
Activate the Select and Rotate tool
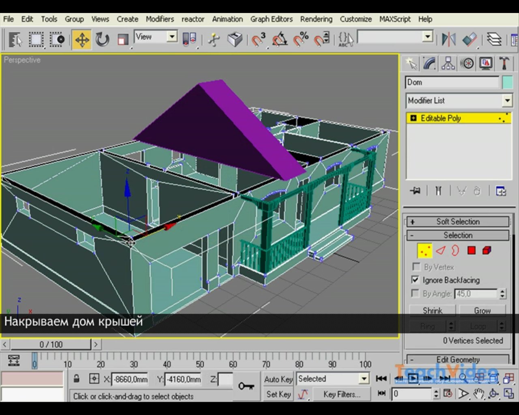(x=102, y=40)
